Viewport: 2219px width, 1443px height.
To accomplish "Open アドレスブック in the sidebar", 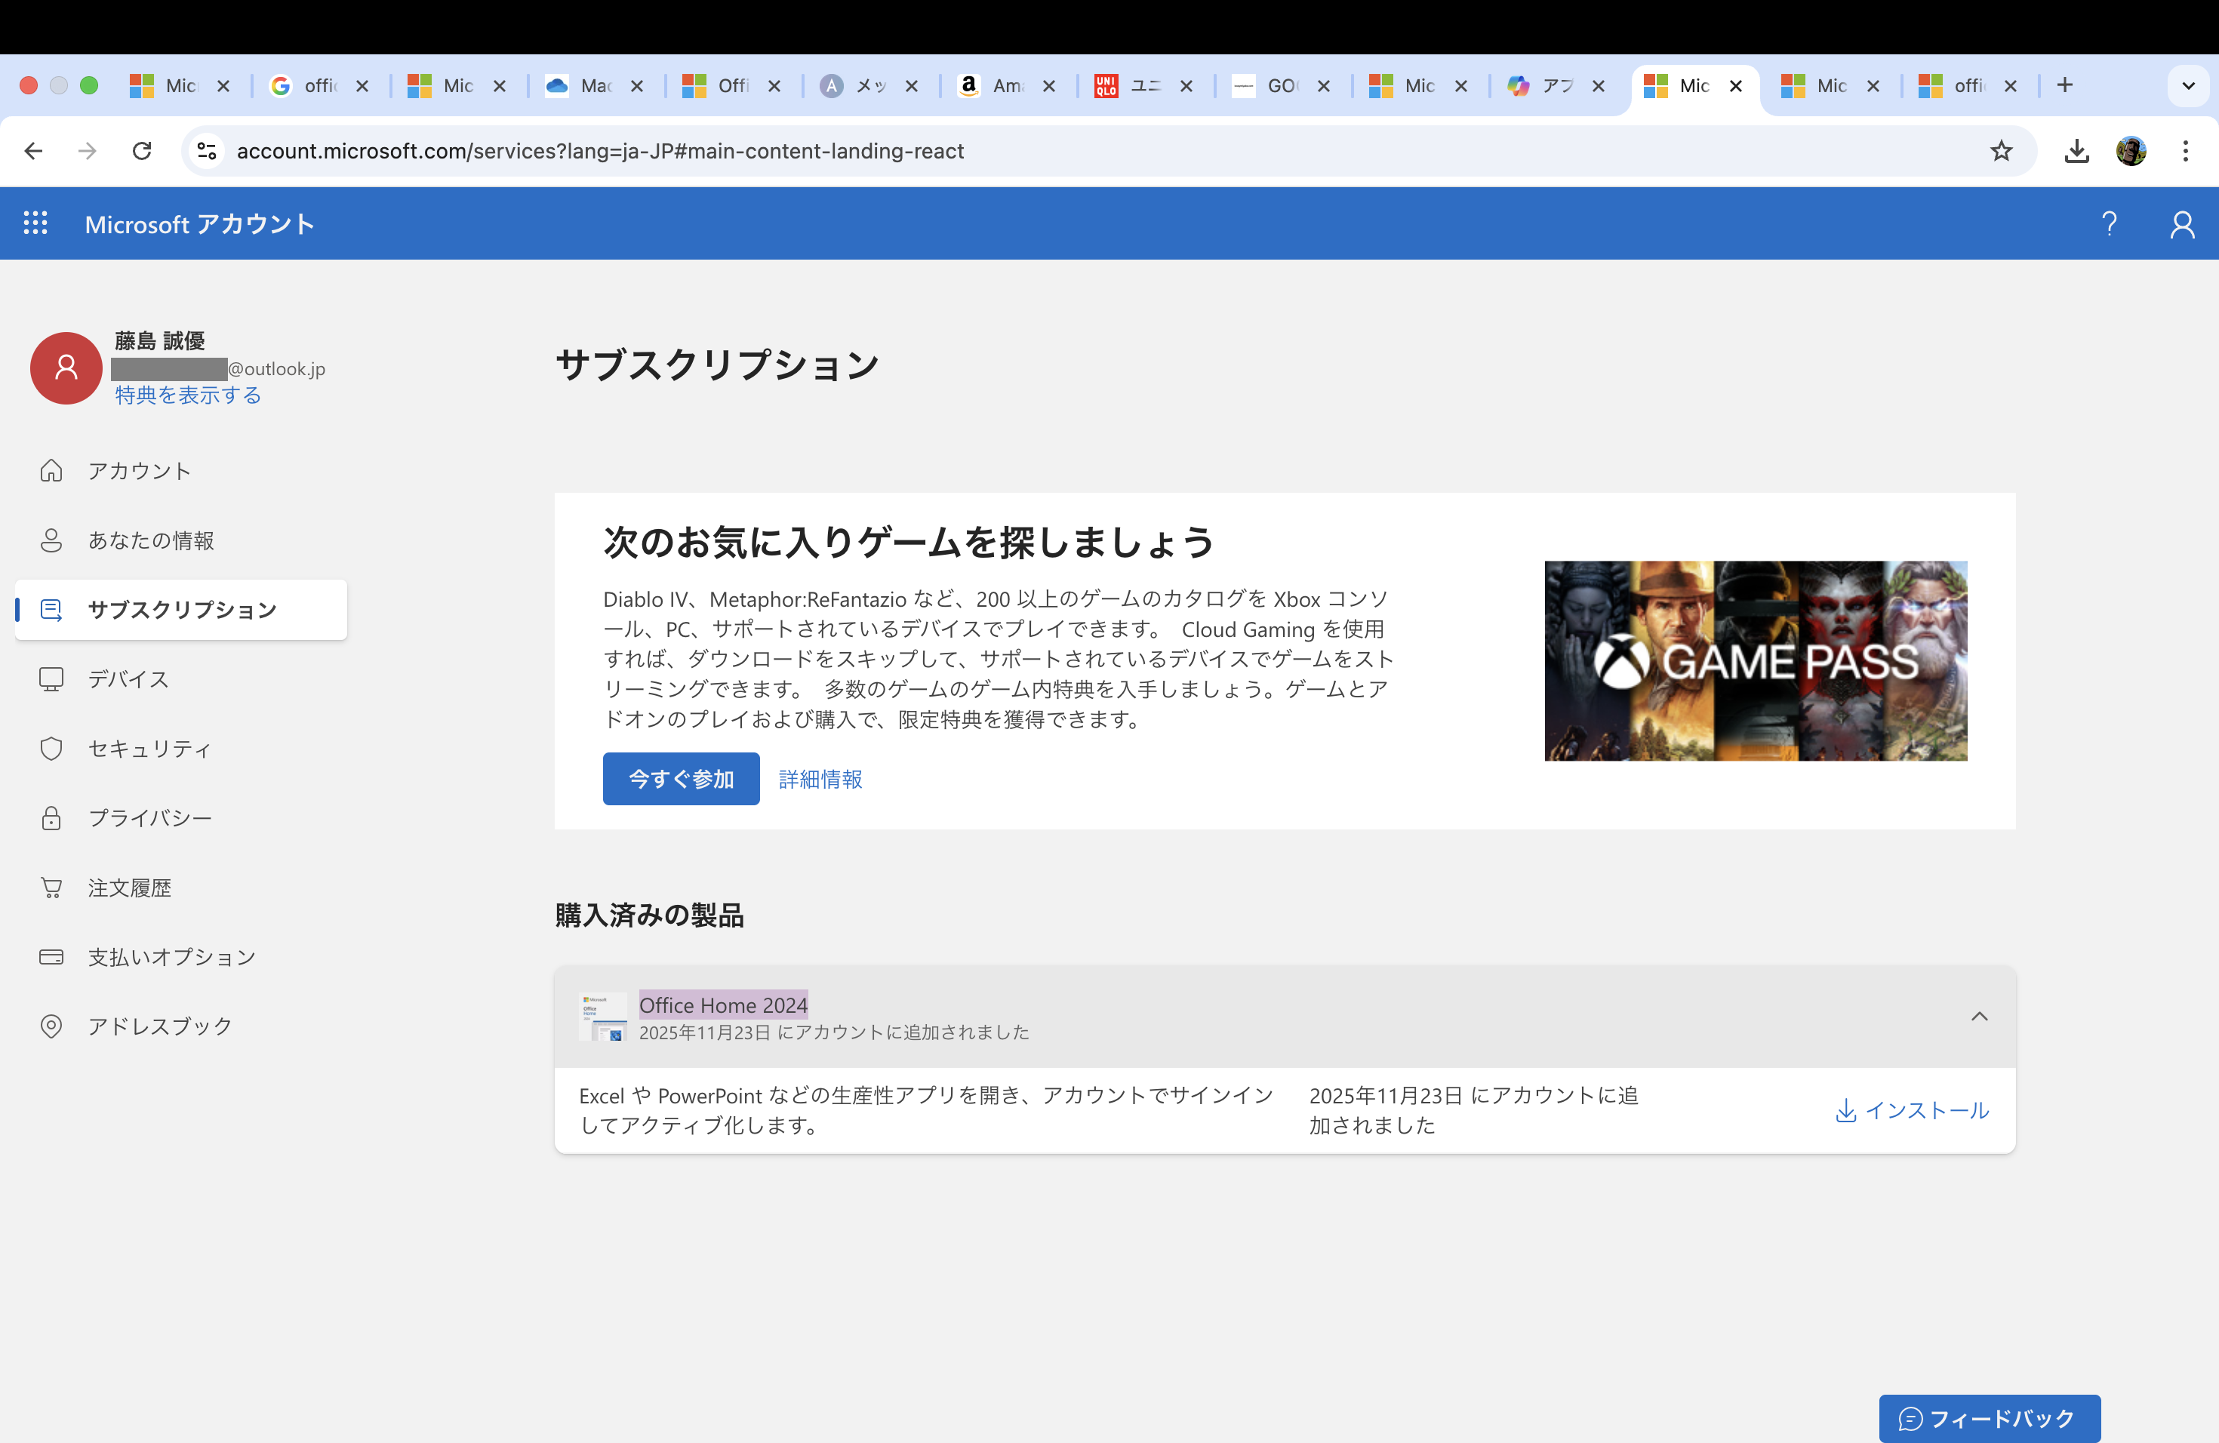I will [181, 1026].
